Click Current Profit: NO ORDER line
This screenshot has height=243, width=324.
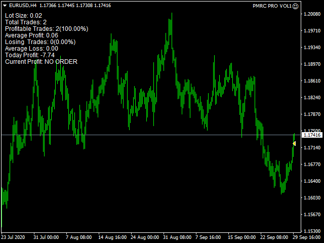pyautogui.click(x=42, y=62)
